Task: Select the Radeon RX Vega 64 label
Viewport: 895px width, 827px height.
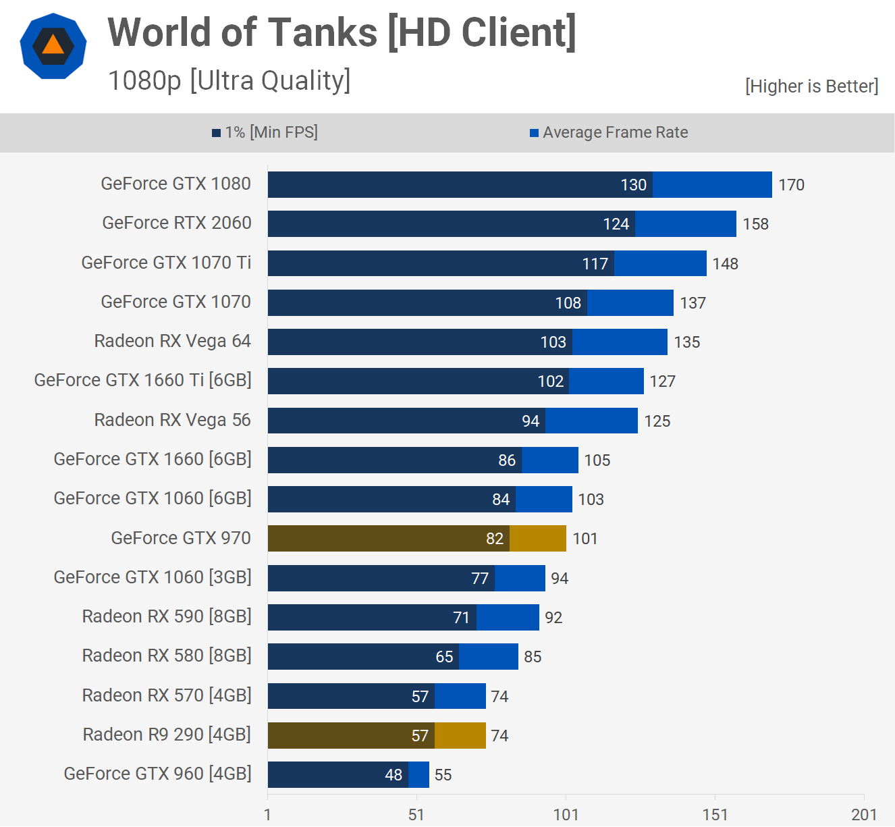Action: [172, 341]
